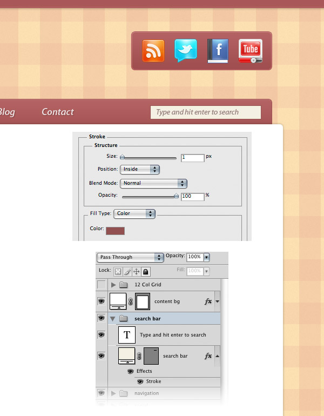Click the Size px input field
The image size is (324, 416).
[192, 158]
